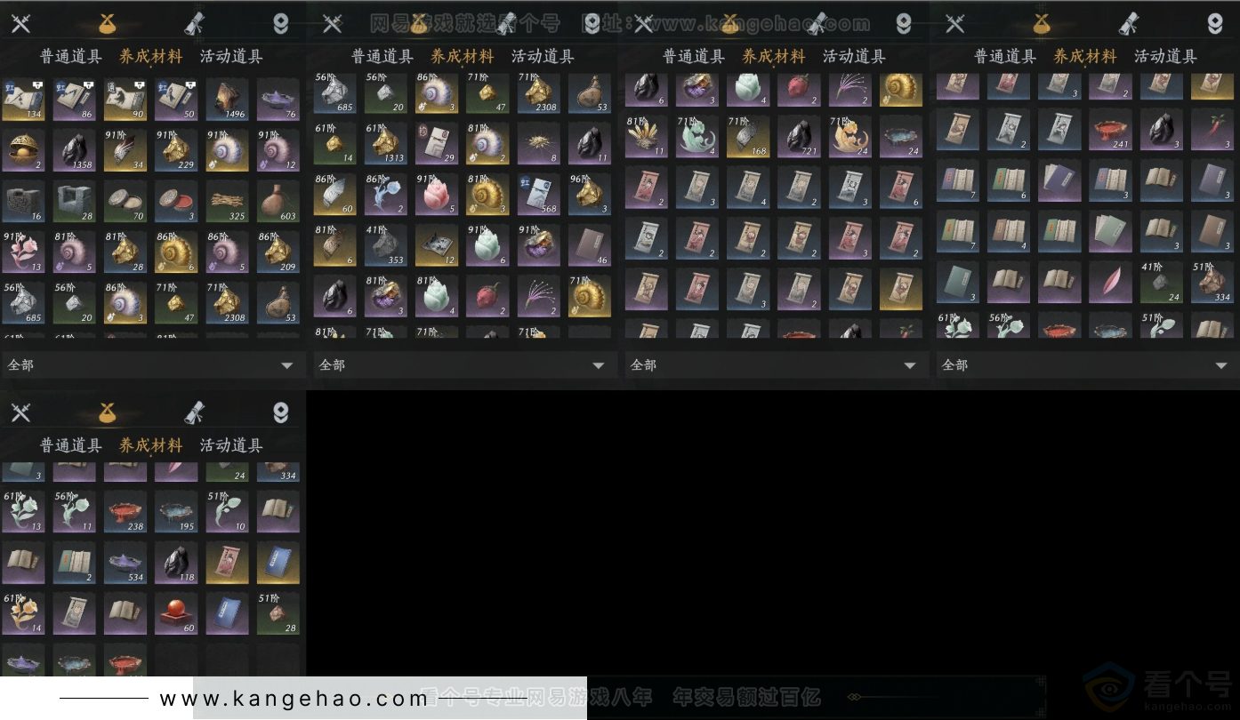Image resolution: width=1240 pixels, height=720 pixels.
Task: Open the 全部 filter dropdown in third panel
Action: coord(775,365)
